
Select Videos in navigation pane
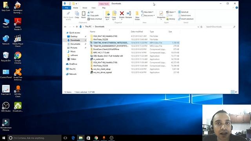click(73, 59)
